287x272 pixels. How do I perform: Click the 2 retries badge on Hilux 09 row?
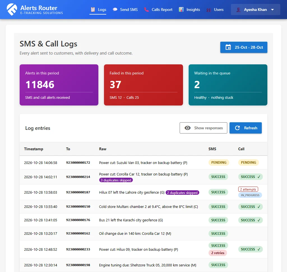coord(217,253)
